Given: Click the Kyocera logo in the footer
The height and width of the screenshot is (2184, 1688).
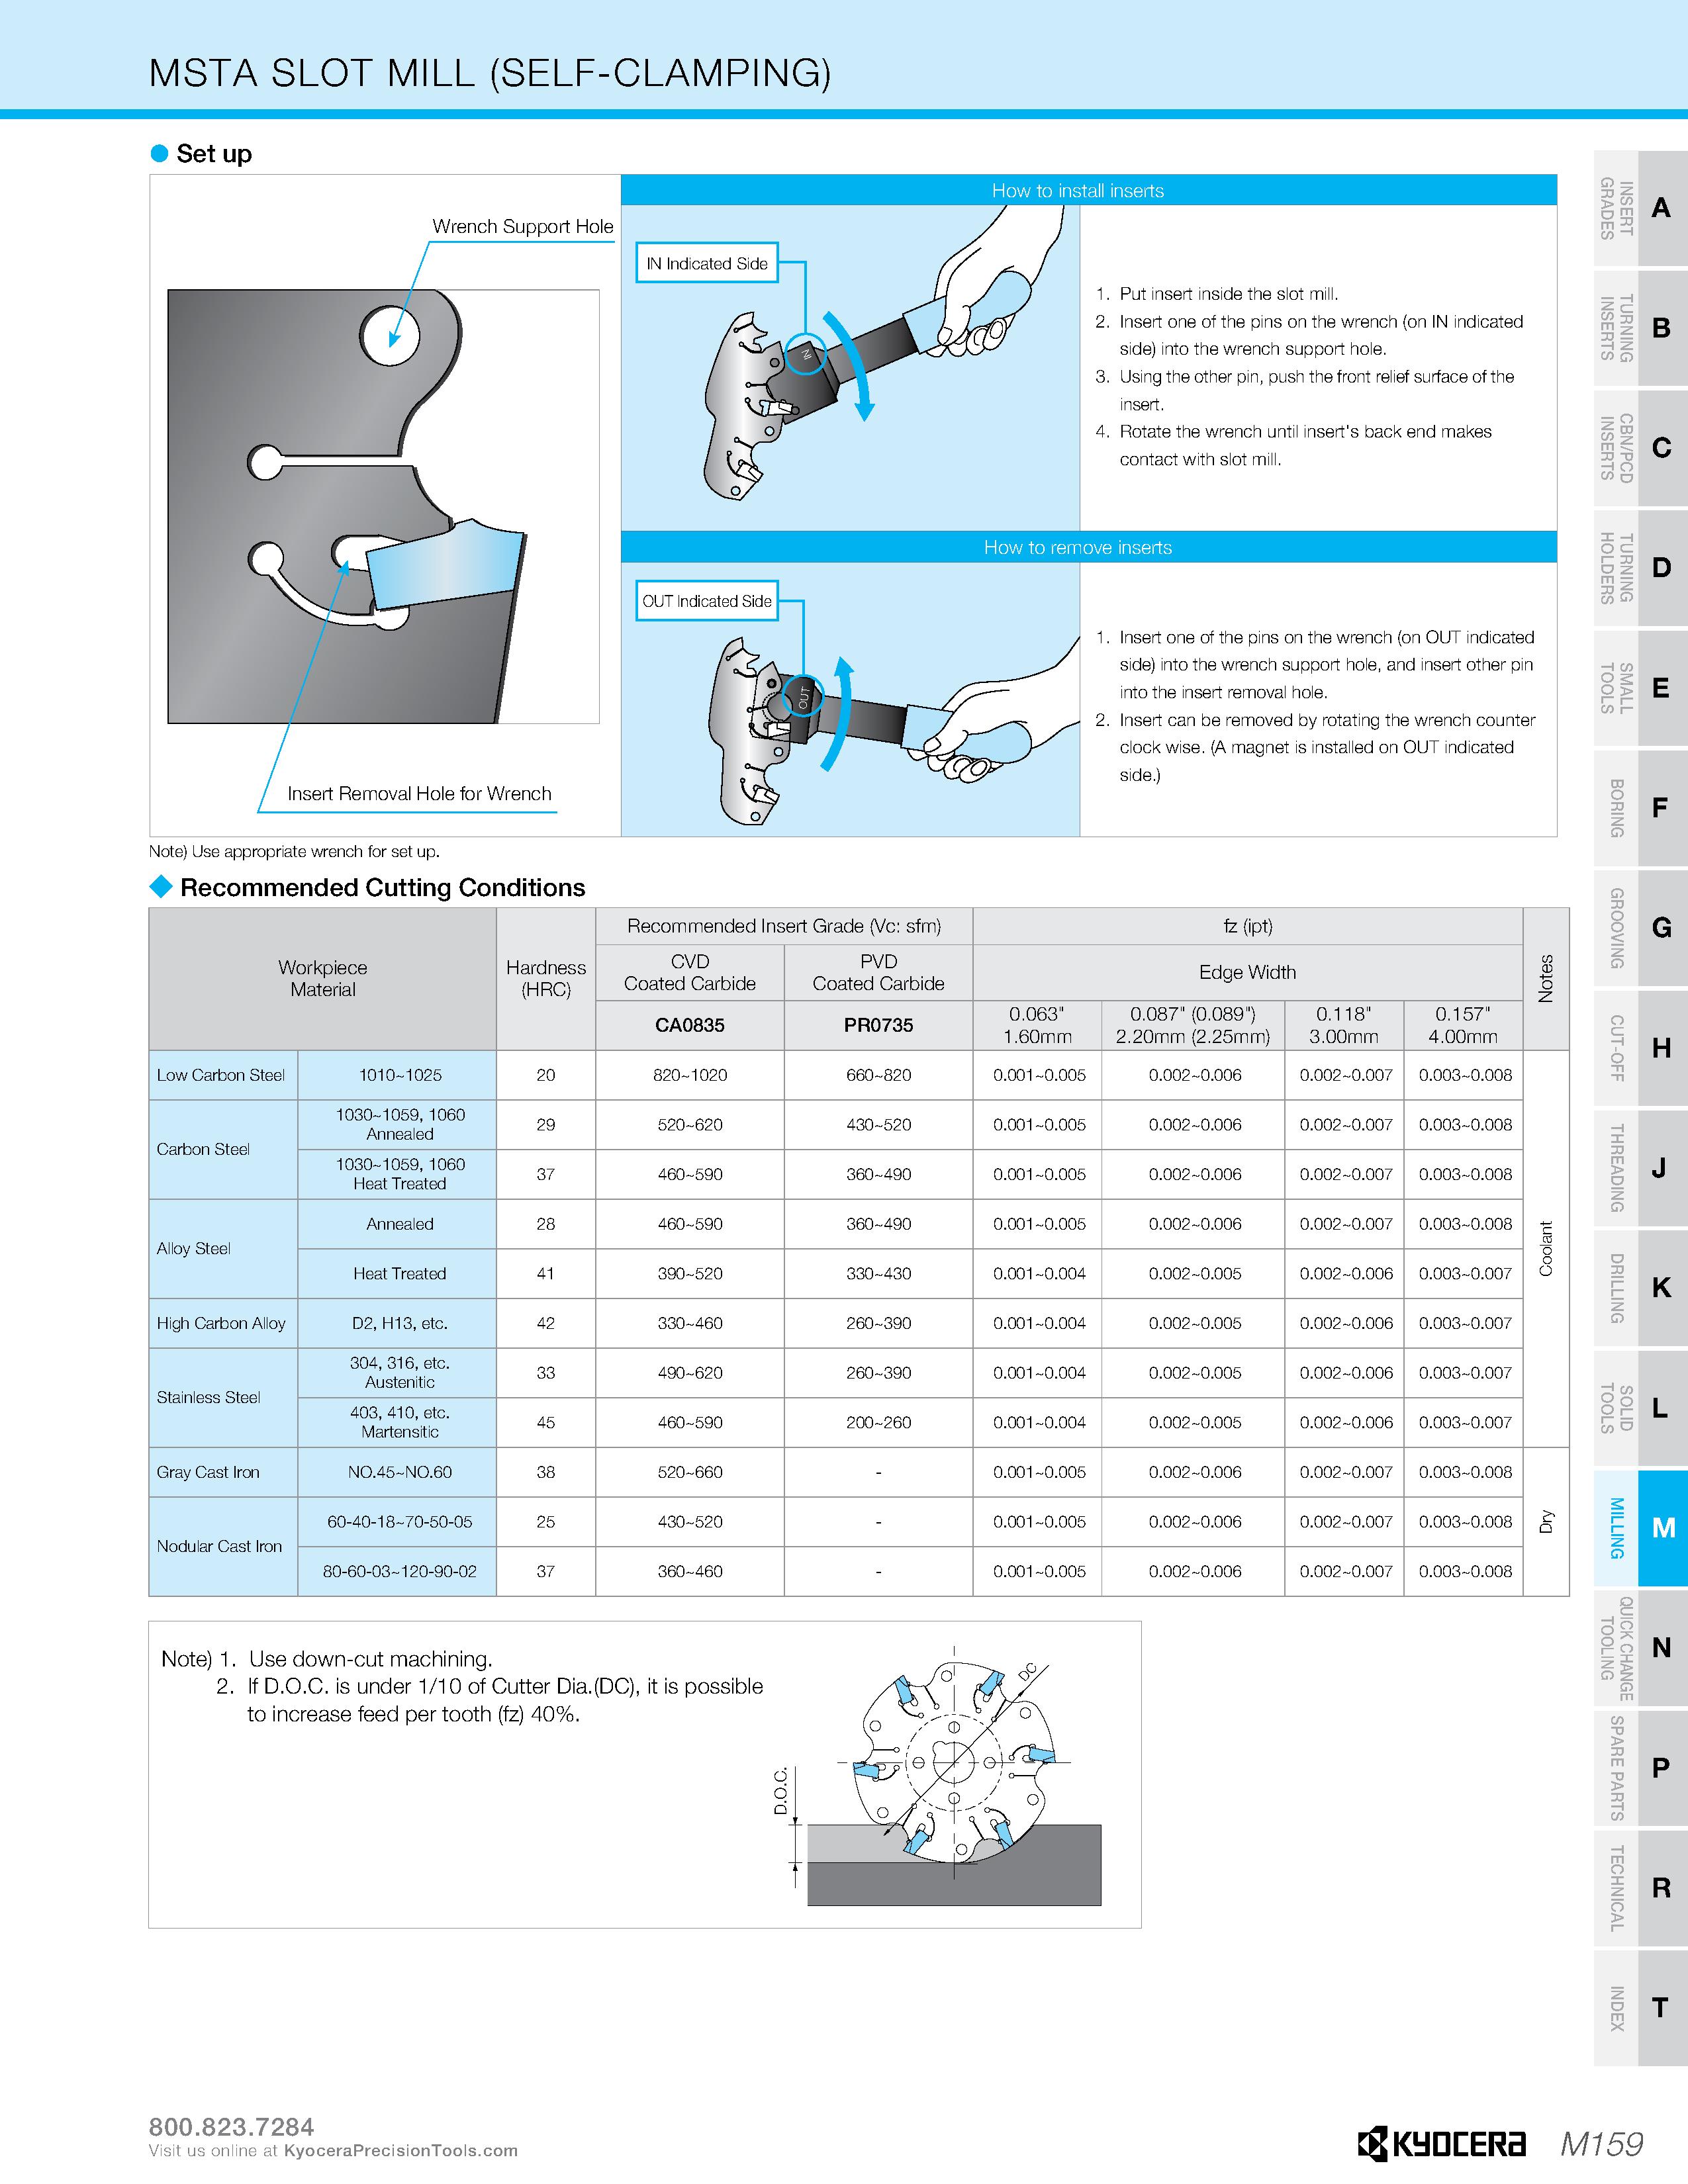Looking at the screenshot, I should point(1441,2143).
